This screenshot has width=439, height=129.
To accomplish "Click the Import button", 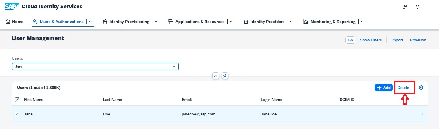I will 397,40.
